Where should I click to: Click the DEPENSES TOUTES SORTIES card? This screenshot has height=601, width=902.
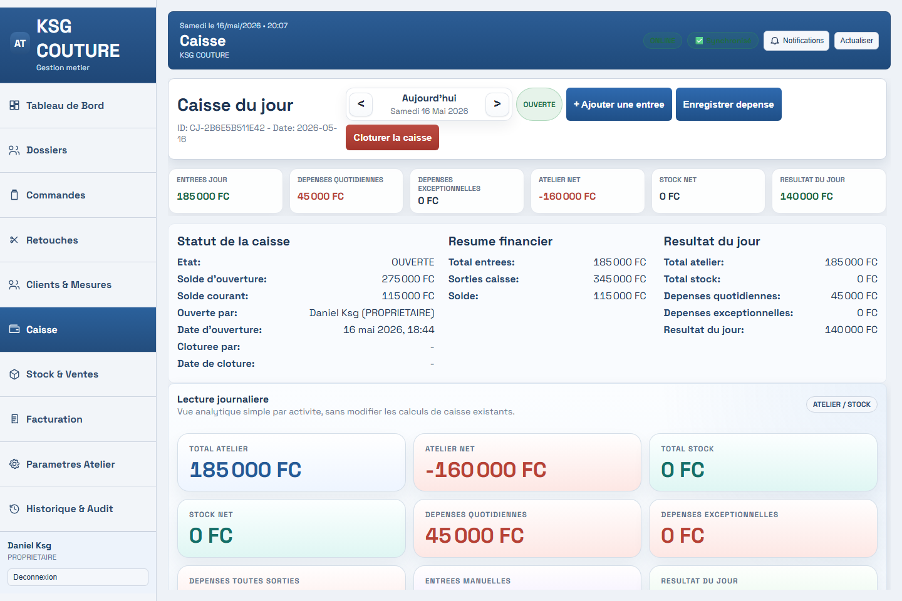point(291,578)
